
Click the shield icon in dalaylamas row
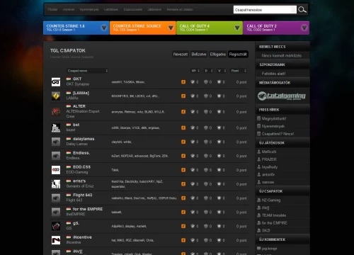pyautogui.click(x=206, y=142)
